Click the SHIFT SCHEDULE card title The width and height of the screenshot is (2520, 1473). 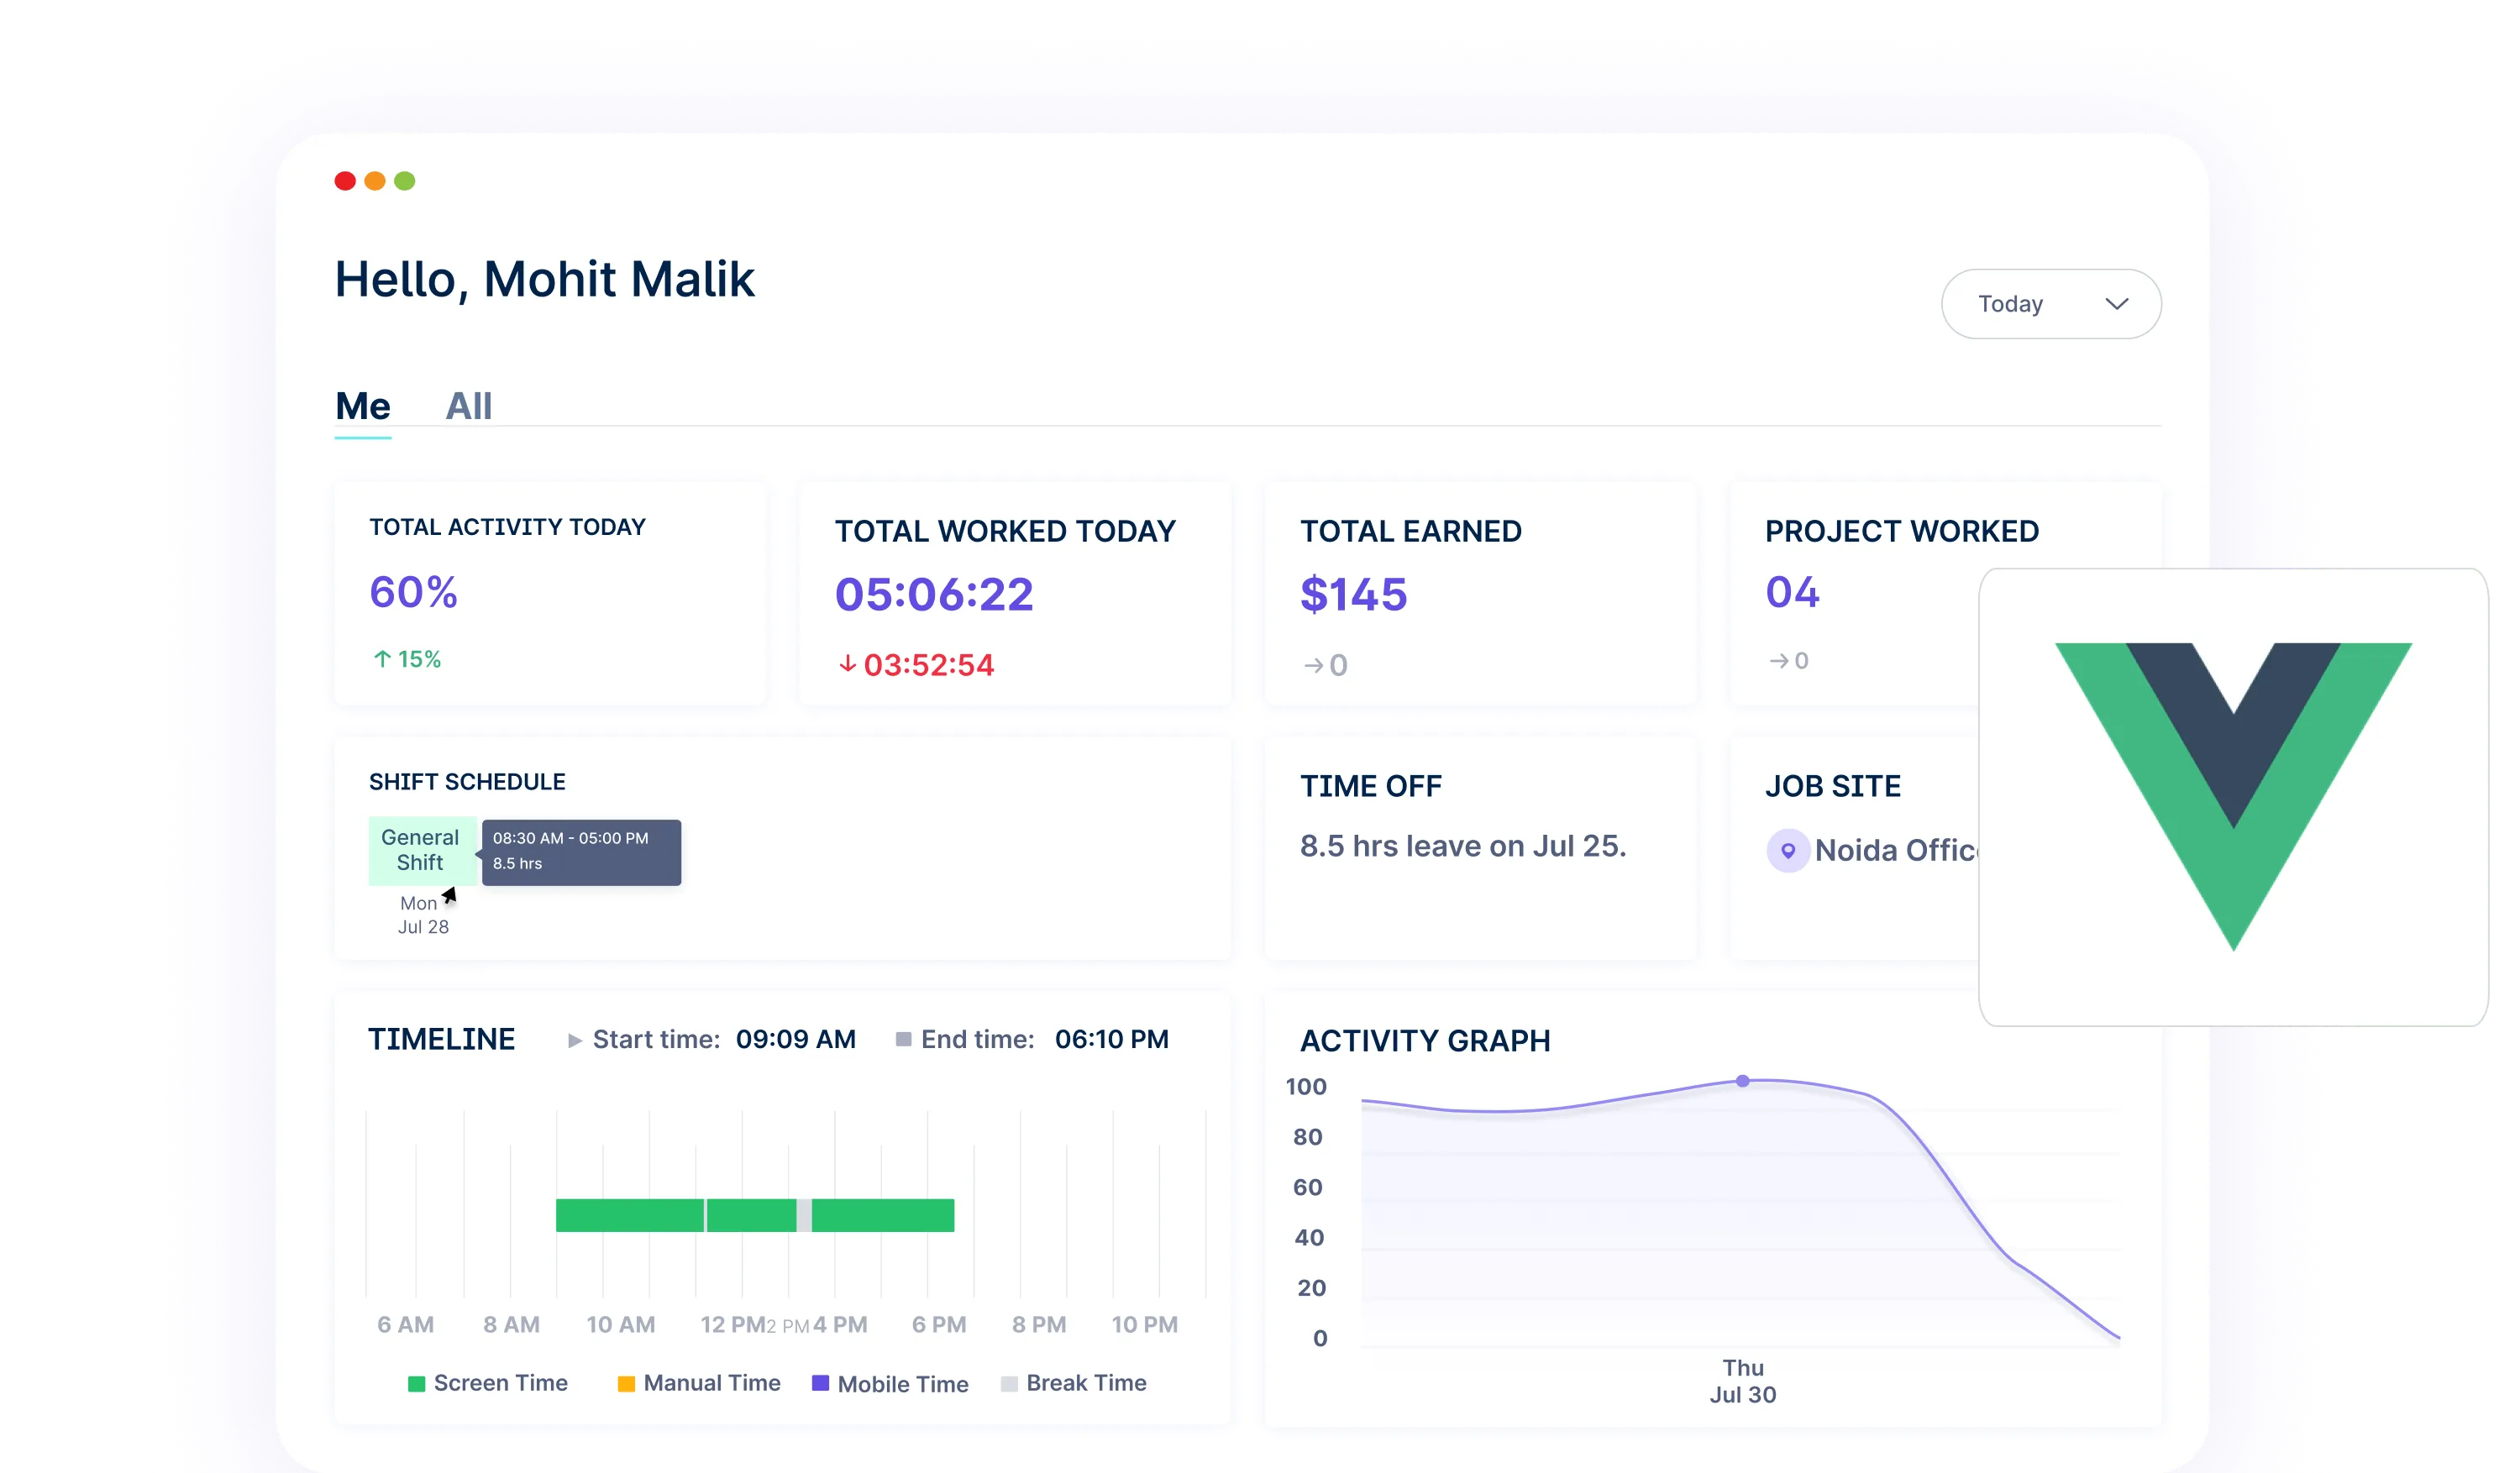pos(467,782)
